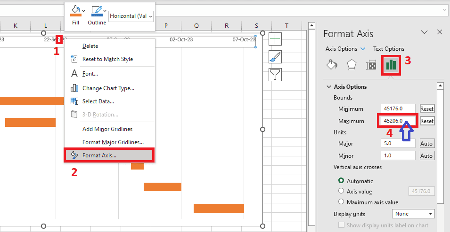Reset the Minimum bound value
The image size is (450, 232).
point(427,108)
